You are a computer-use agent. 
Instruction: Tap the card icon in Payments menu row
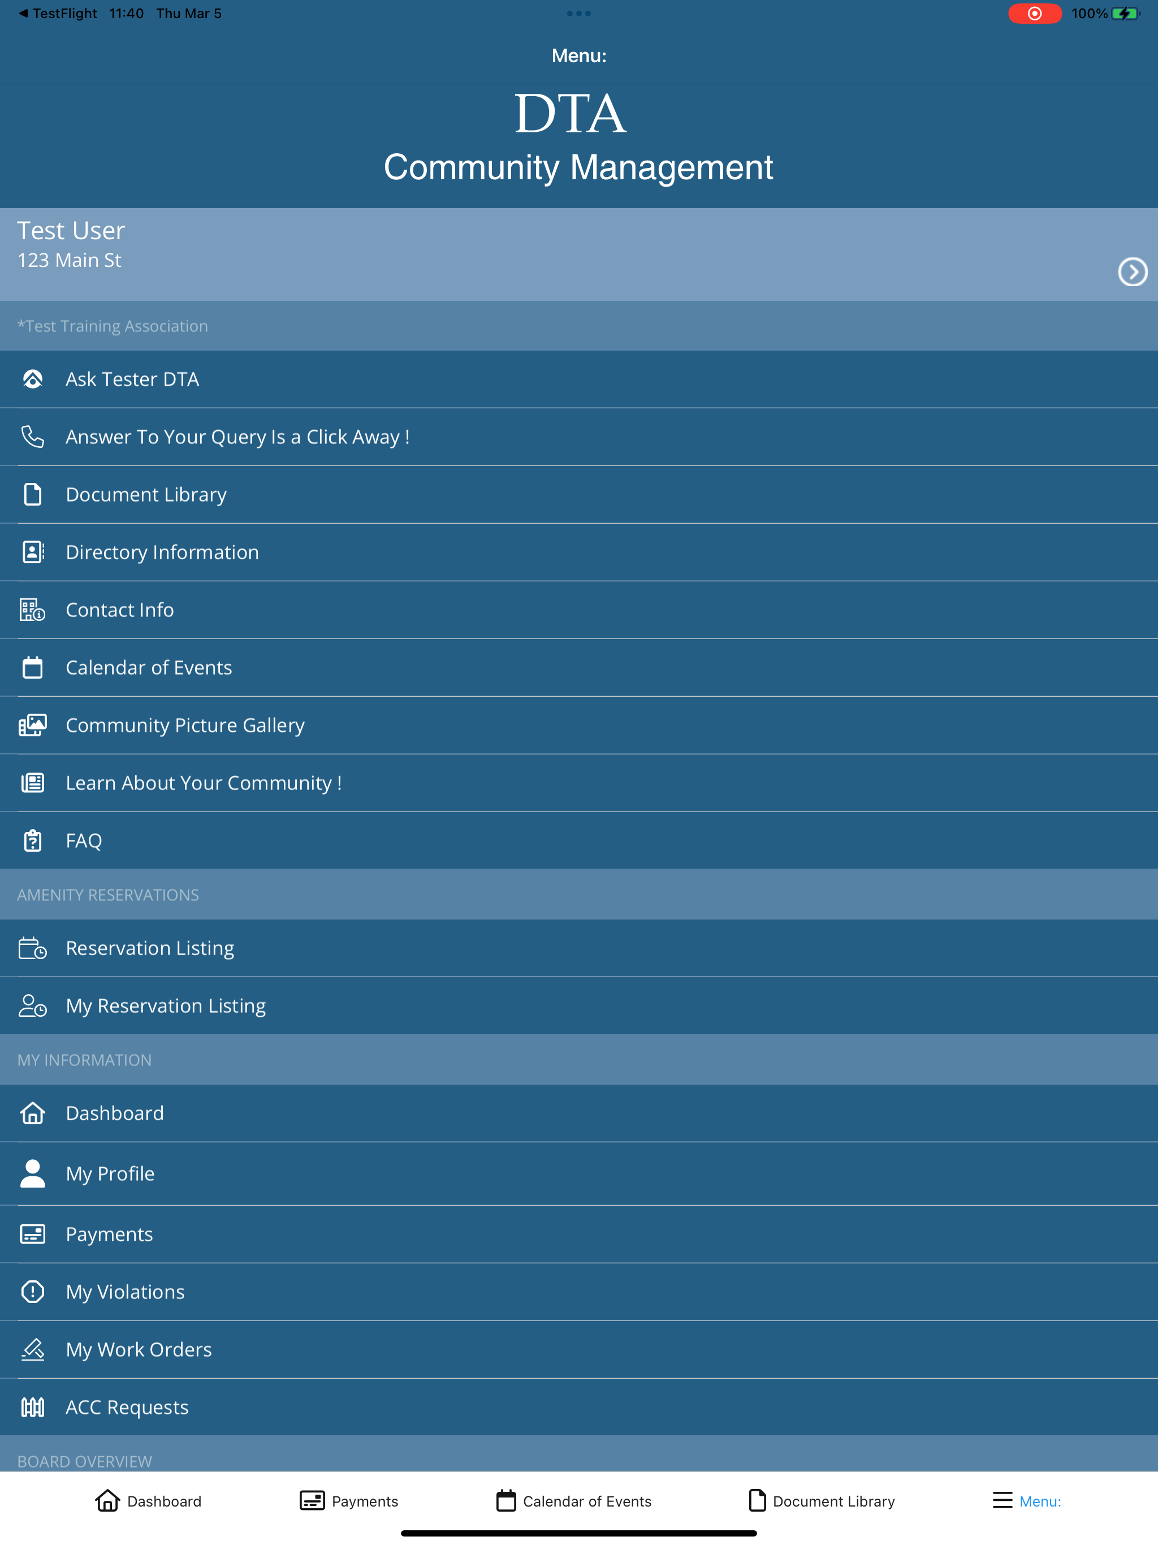click(33, 1234)
